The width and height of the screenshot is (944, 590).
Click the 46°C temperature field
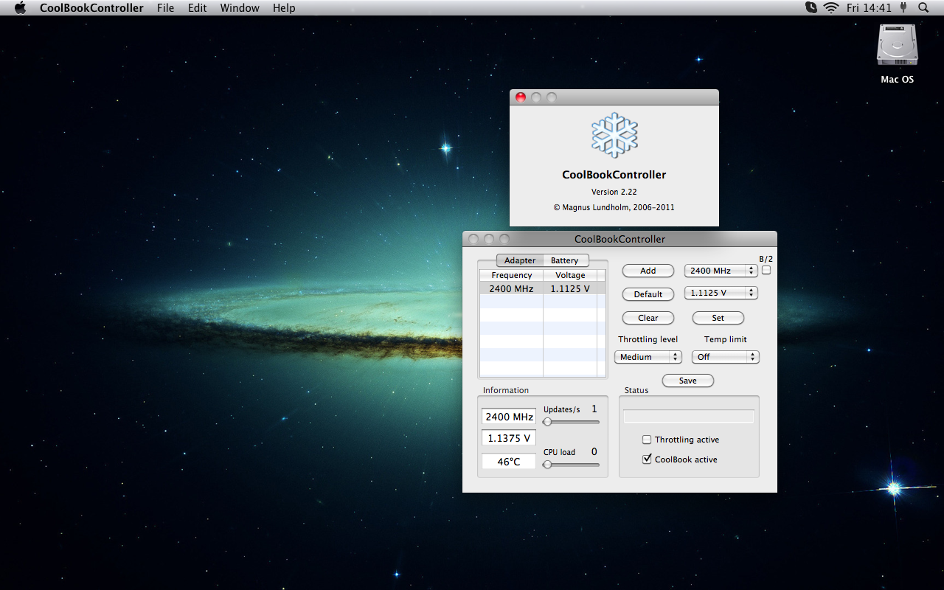pos(509,462)
